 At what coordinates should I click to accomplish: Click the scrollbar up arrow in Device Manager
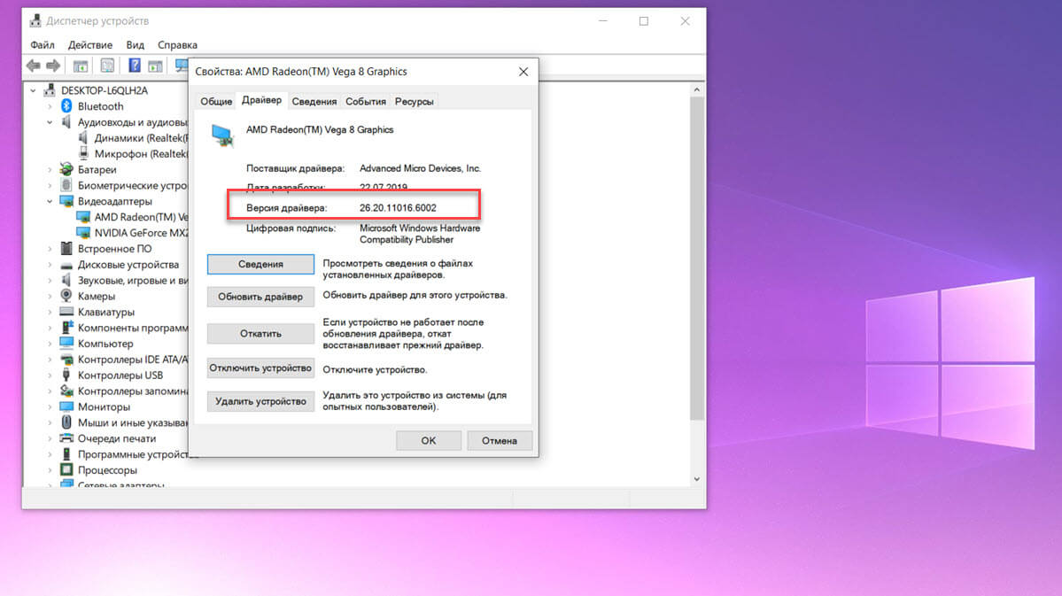coord(697,89)
